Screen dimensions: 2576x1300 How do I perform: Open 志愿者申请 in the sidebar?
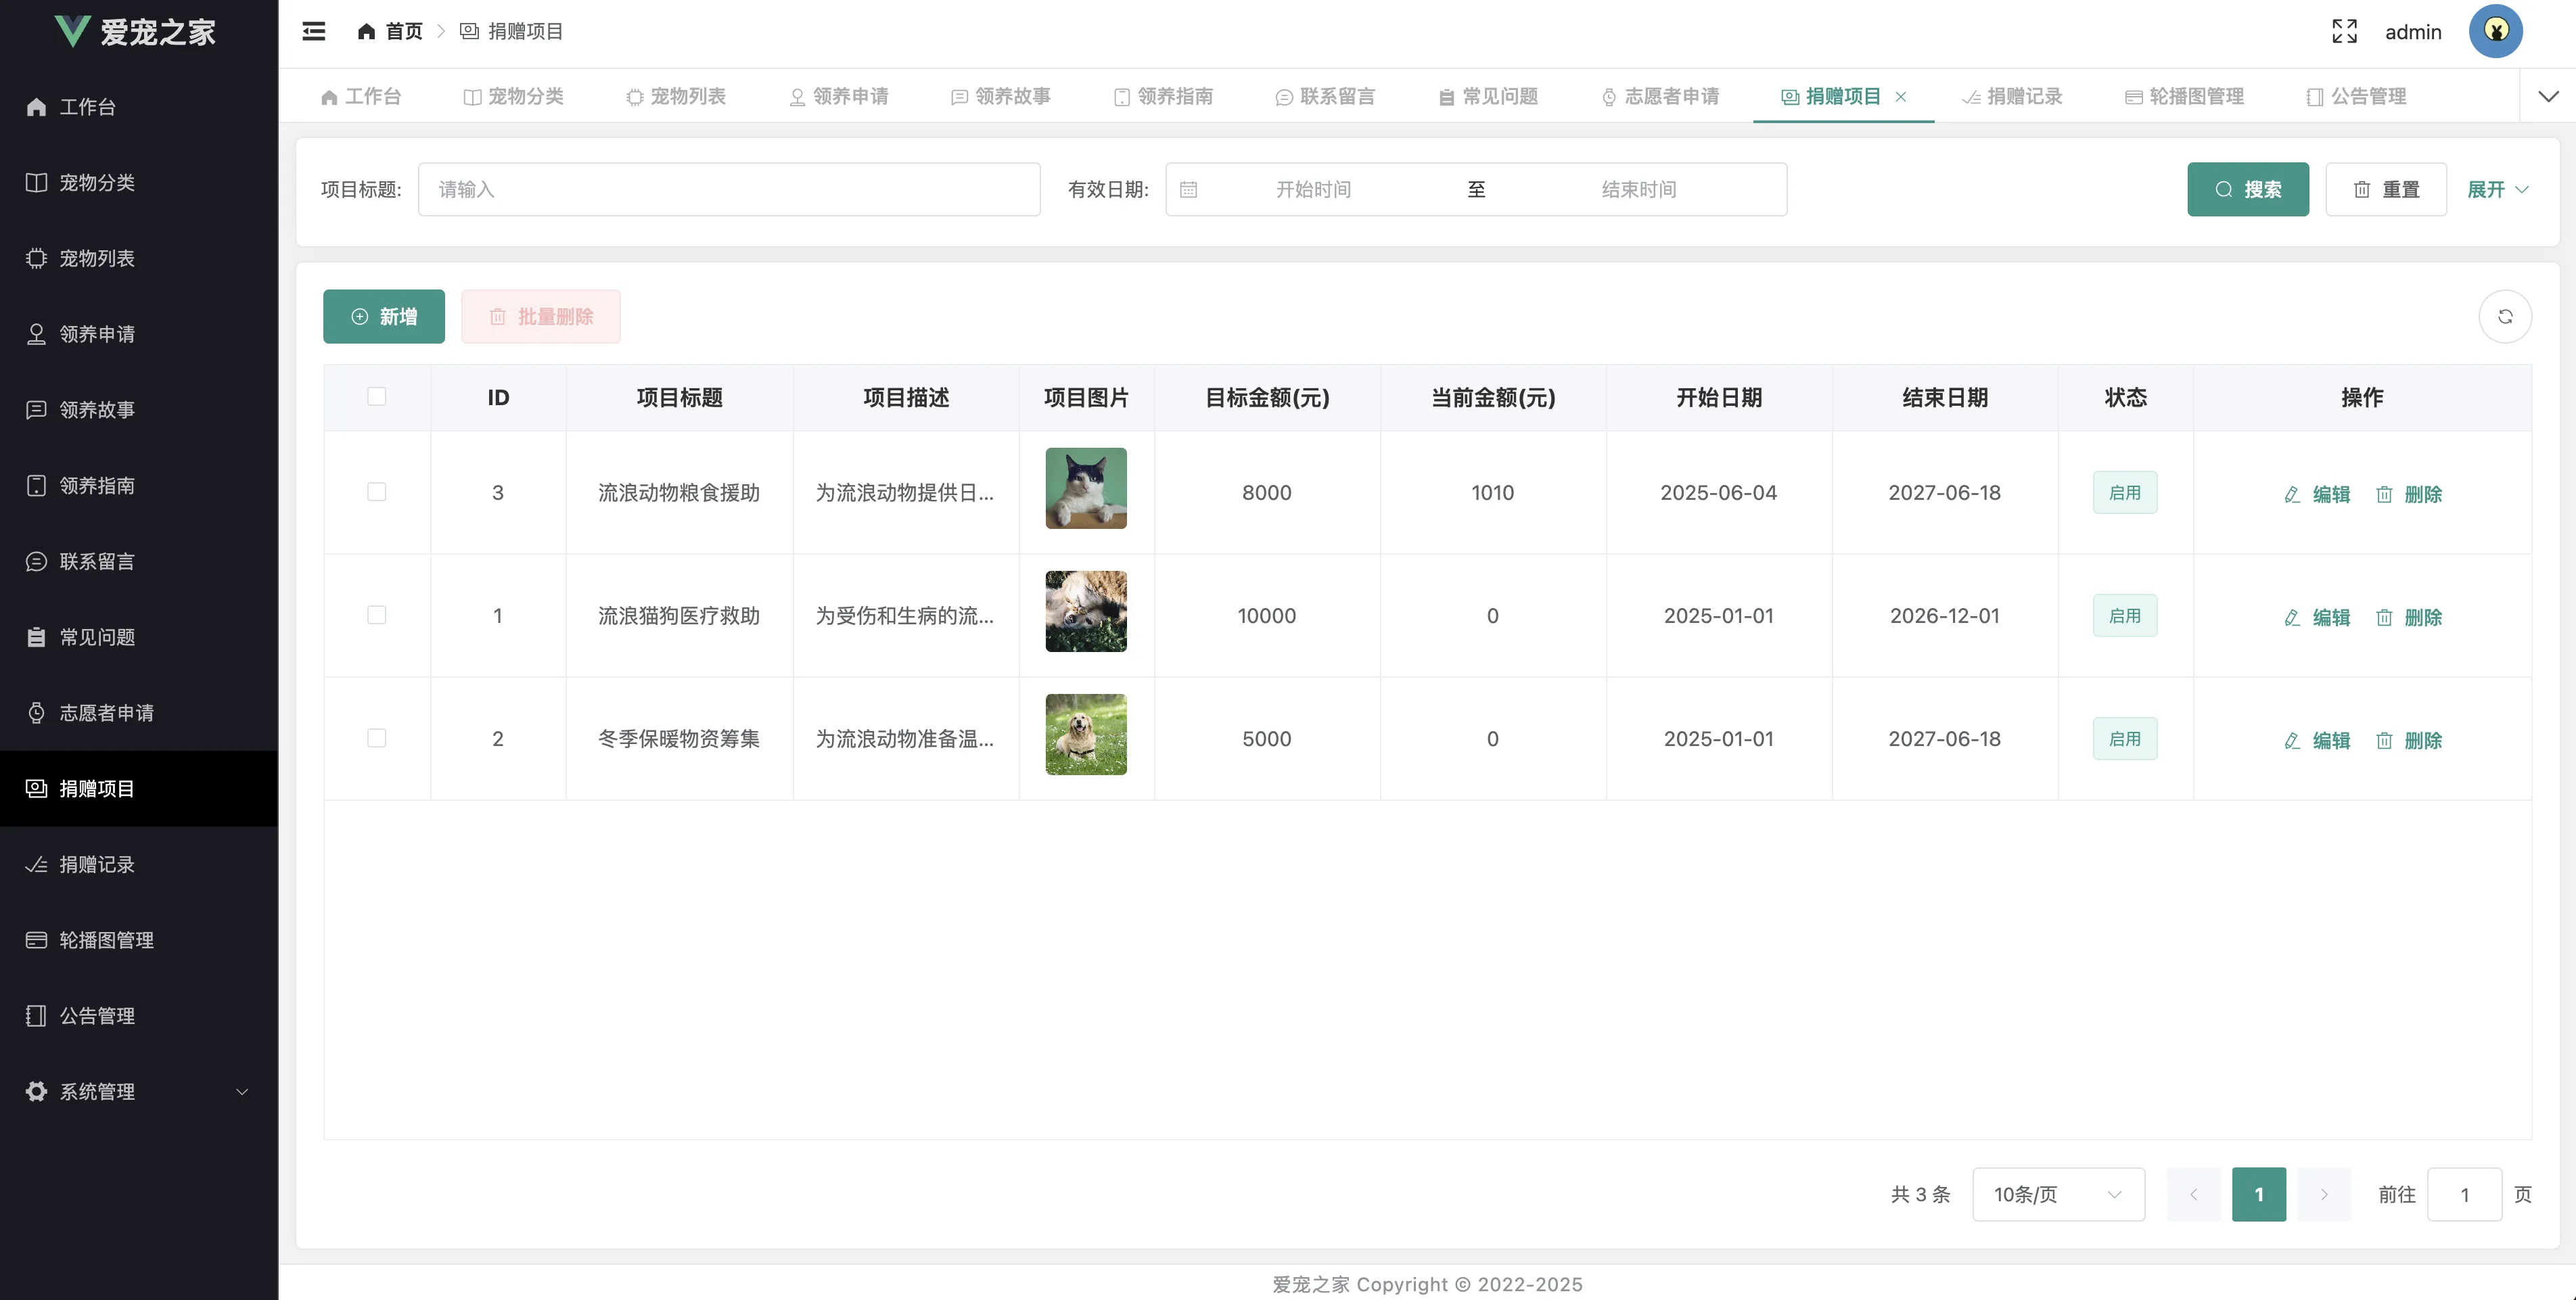pos(106,712)
